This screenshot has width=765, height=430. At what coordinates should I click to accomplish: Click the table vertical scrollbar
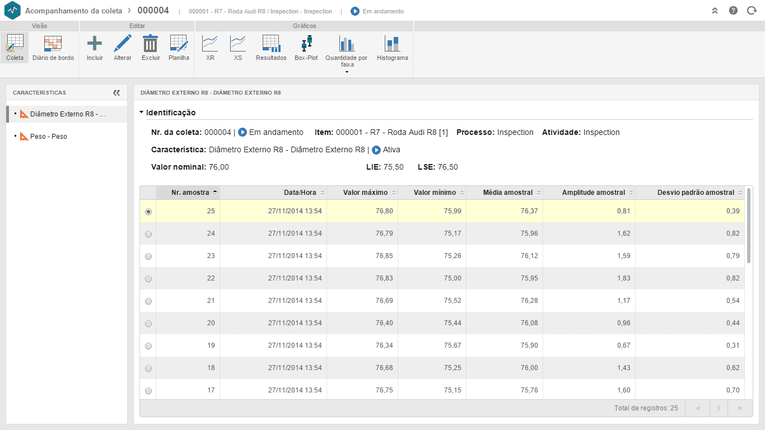pyautogui.click(x=749, y=226)
